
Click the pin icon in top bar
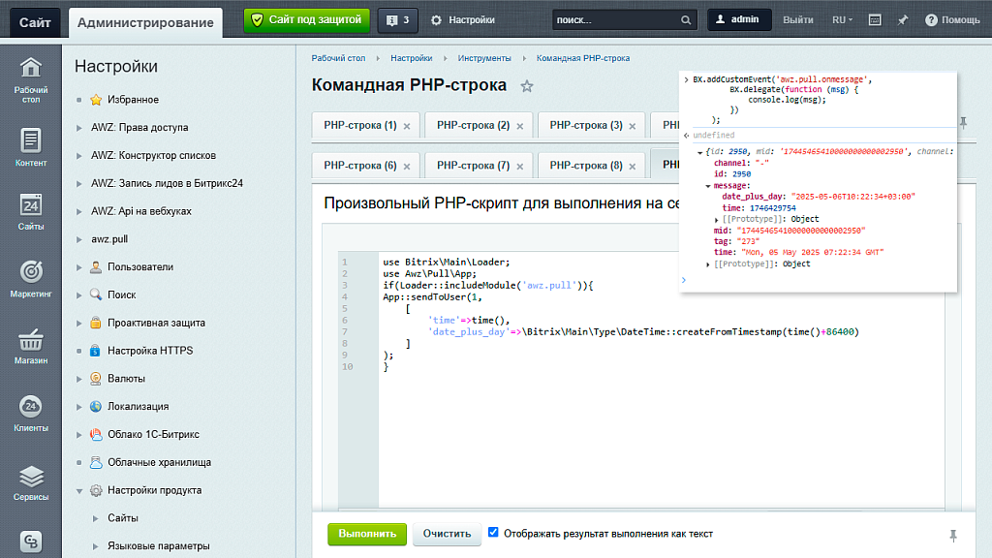[903, 19]
